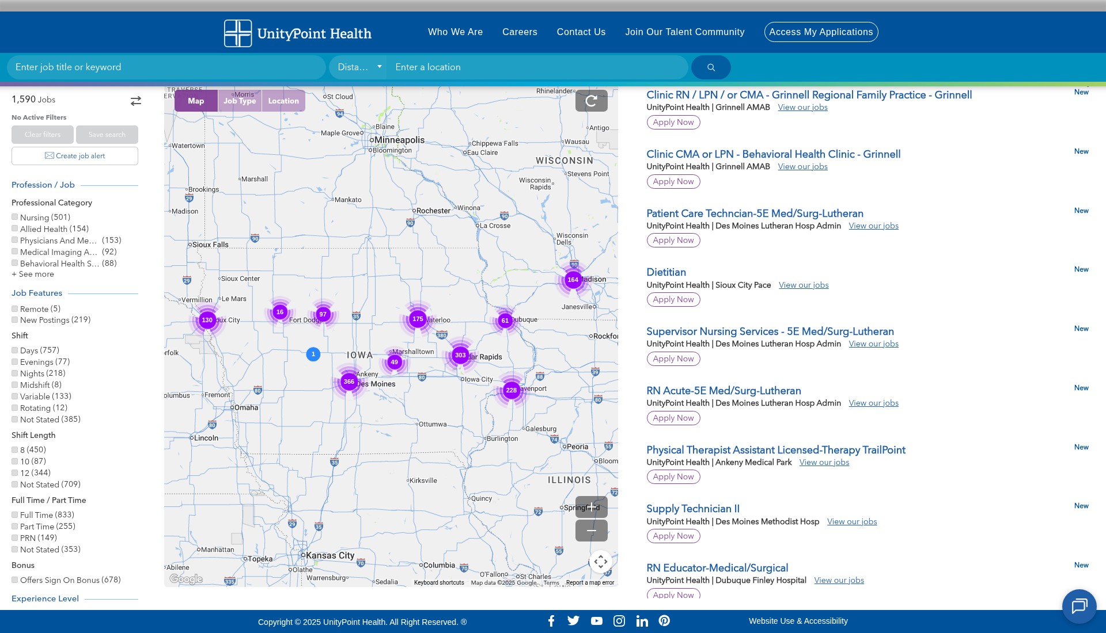Open Who We Are menu
The width and height of the screenshot is (1106, 633).
click(x=455, y=32)
